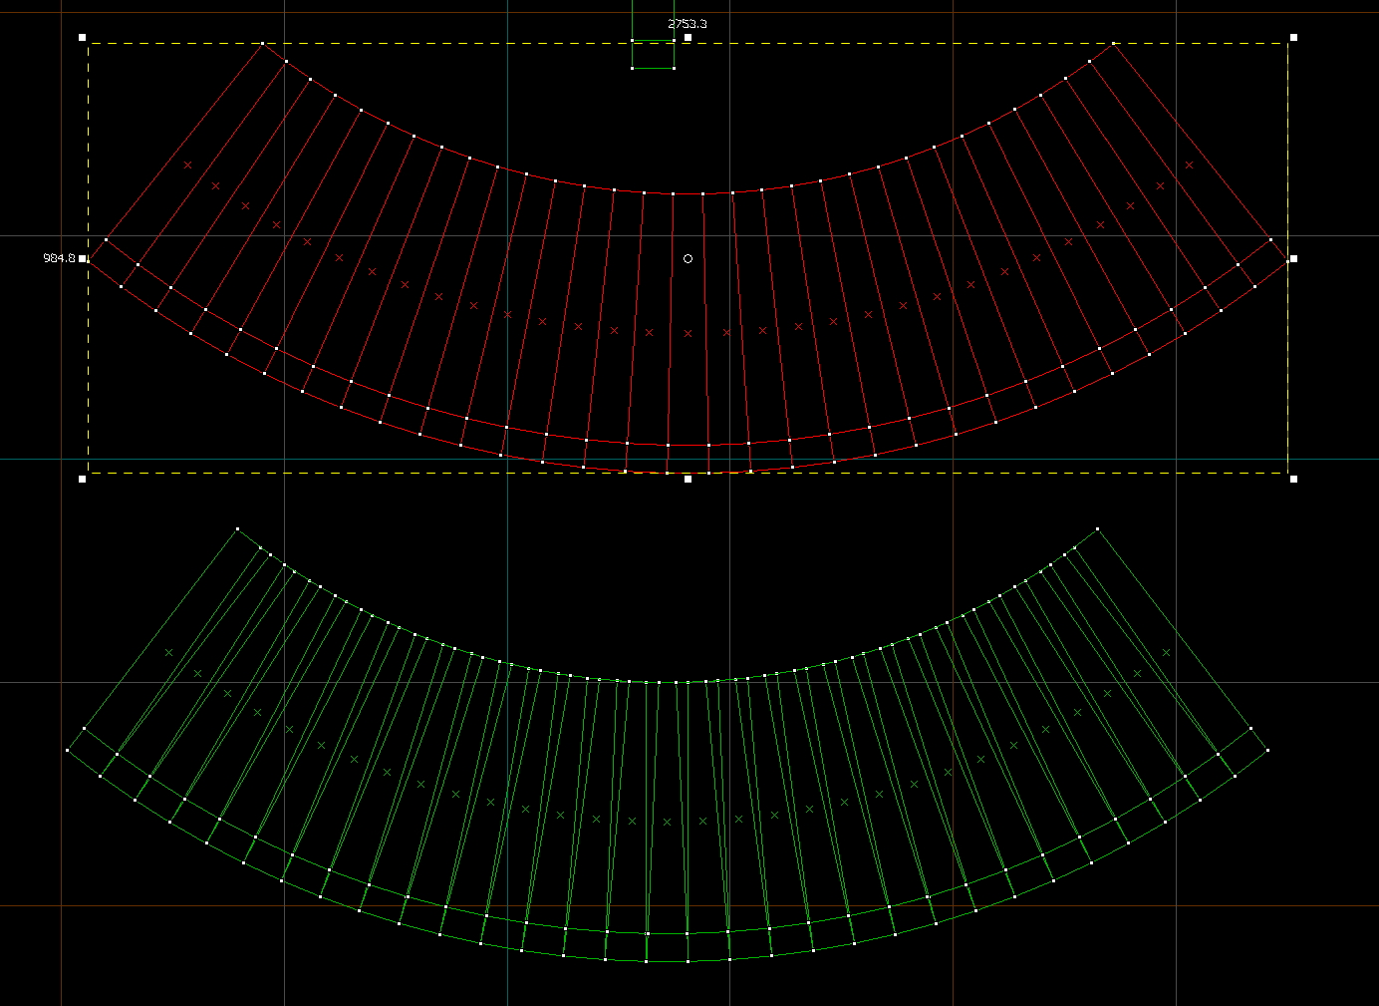
Task: Click top-right corner vertex of green arch
Action: tap(1097, 529)
